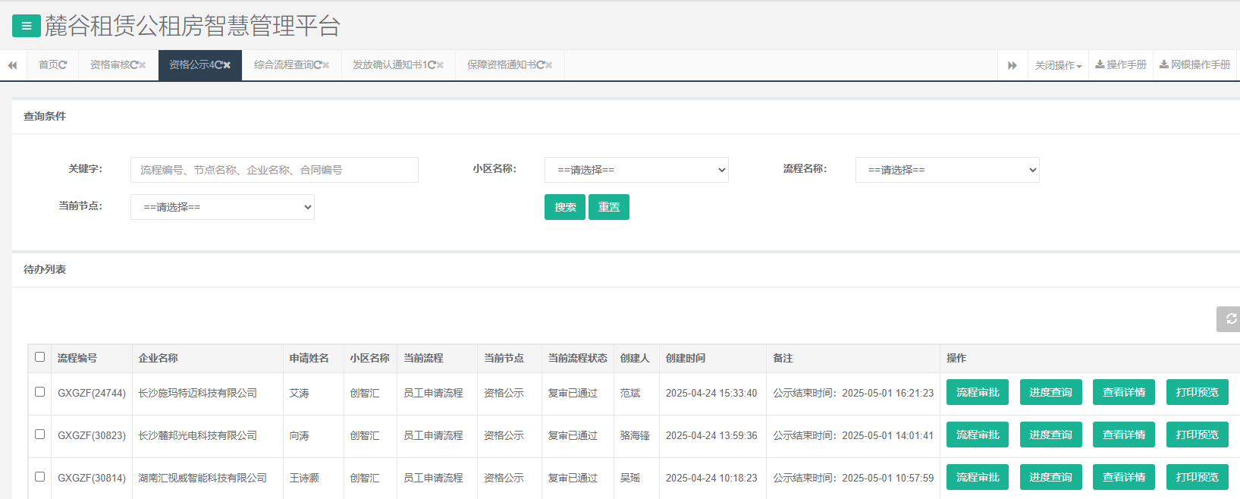Open the 流程名称 dropdown
1240x499 pixels.
[947, 170]
